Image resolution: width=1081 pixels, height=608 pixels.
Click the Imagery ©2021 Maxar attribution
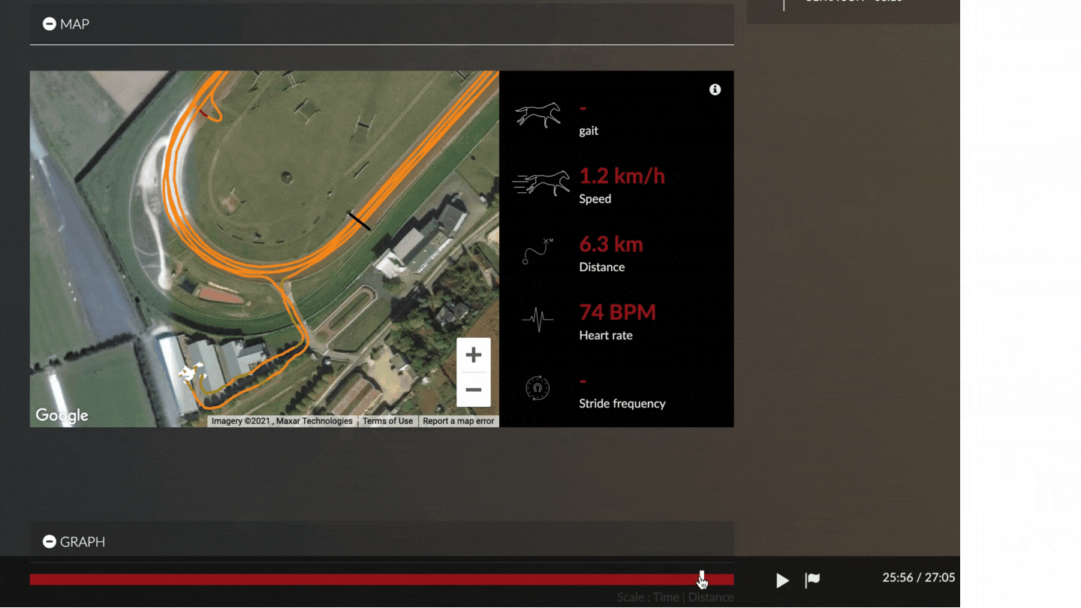pos(282,421)
